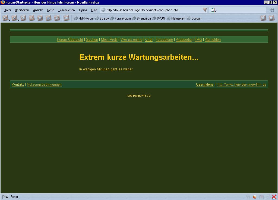
Task: Open the Bookmarks star toolbar button
Action: pos(271,18)
